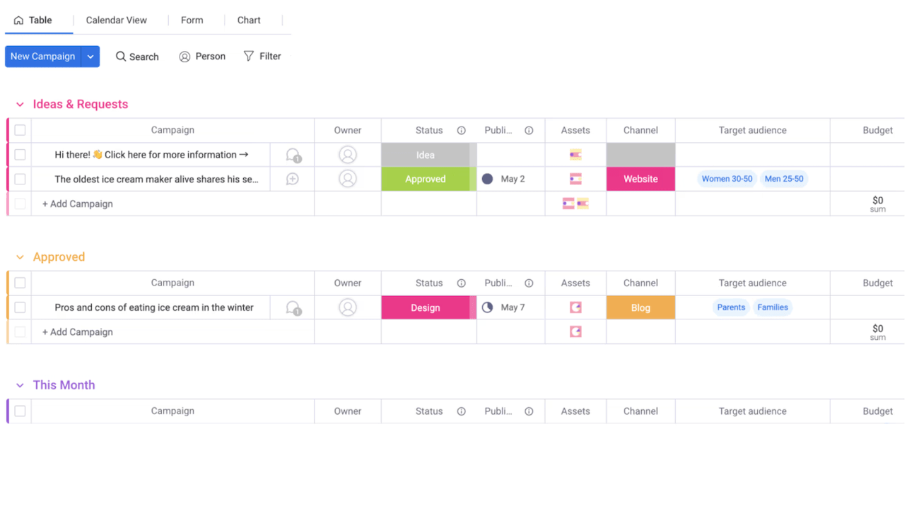Click the Status column info icon
Screen dimensions: 919x506
click(461, 130)
